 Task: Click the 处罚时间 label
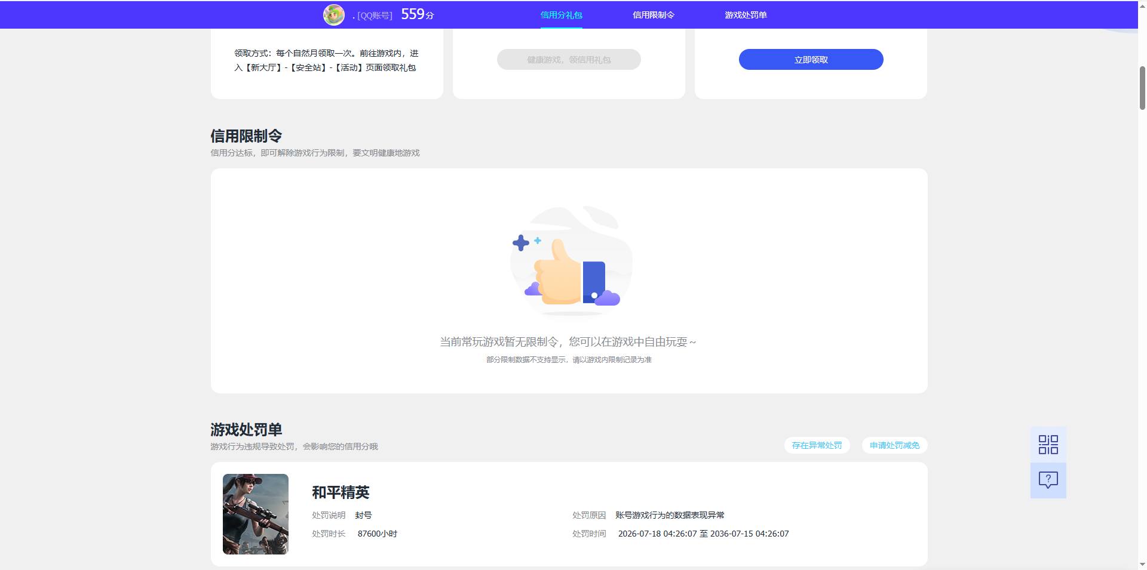click(589, 534)
